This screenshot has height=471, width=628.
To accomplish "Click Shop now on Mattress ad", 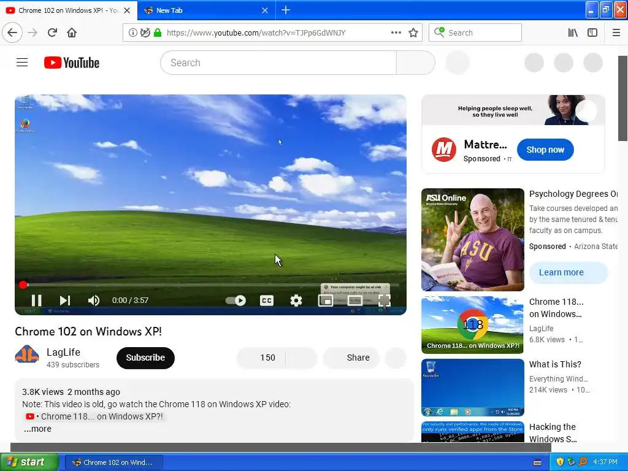I will pyautogui.click(x=545, y=150).
